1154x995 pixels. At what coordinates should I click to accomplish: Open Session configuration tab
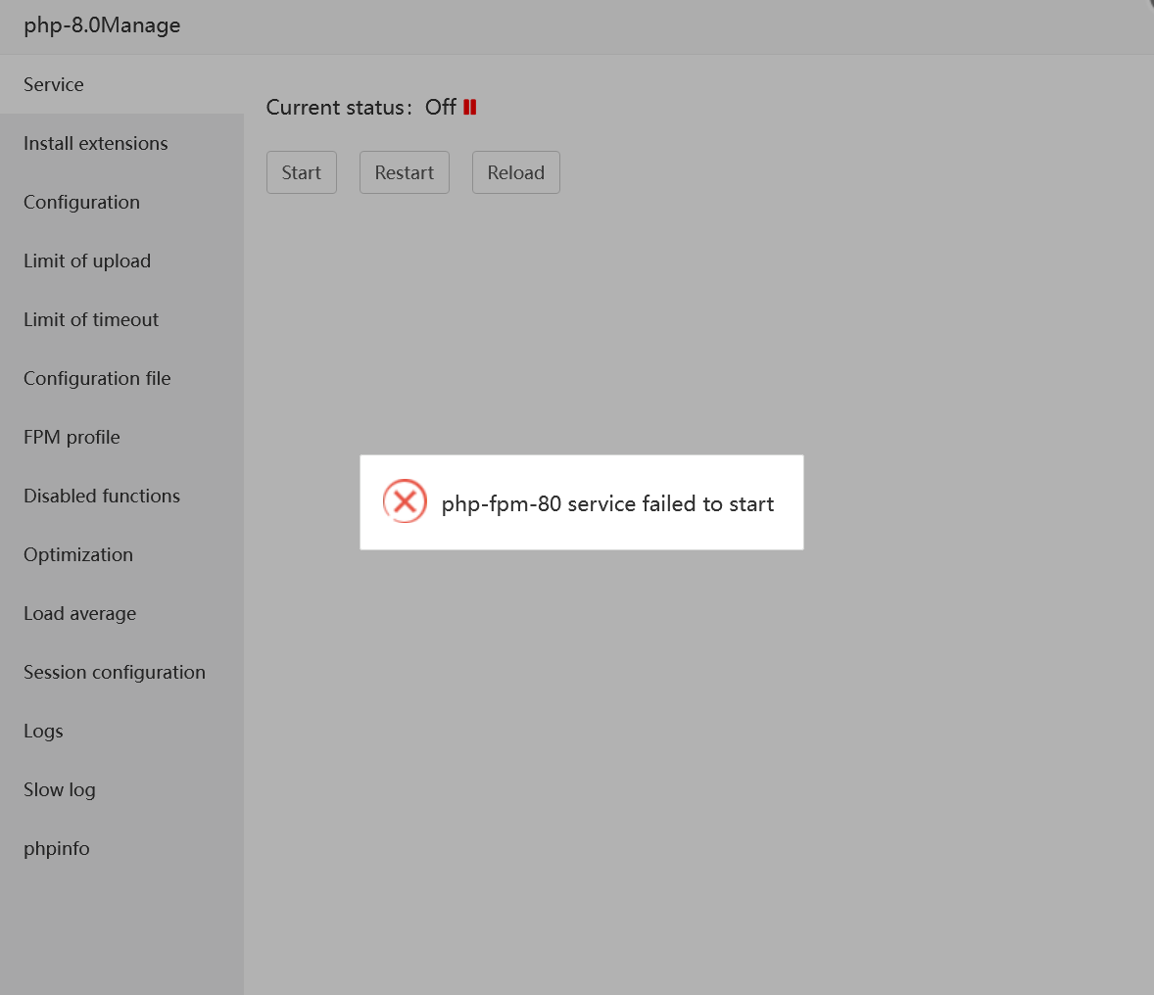[x=121, y=673]
